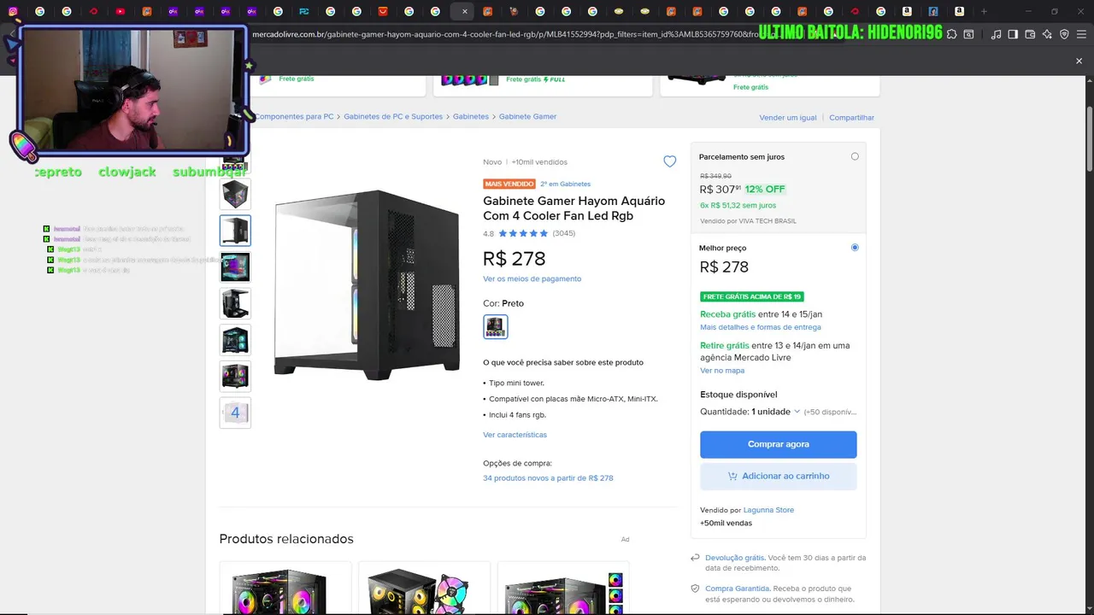Click the Compartilhar link
The height and width of the screenshot is (615, 1094).
(851, 117)
